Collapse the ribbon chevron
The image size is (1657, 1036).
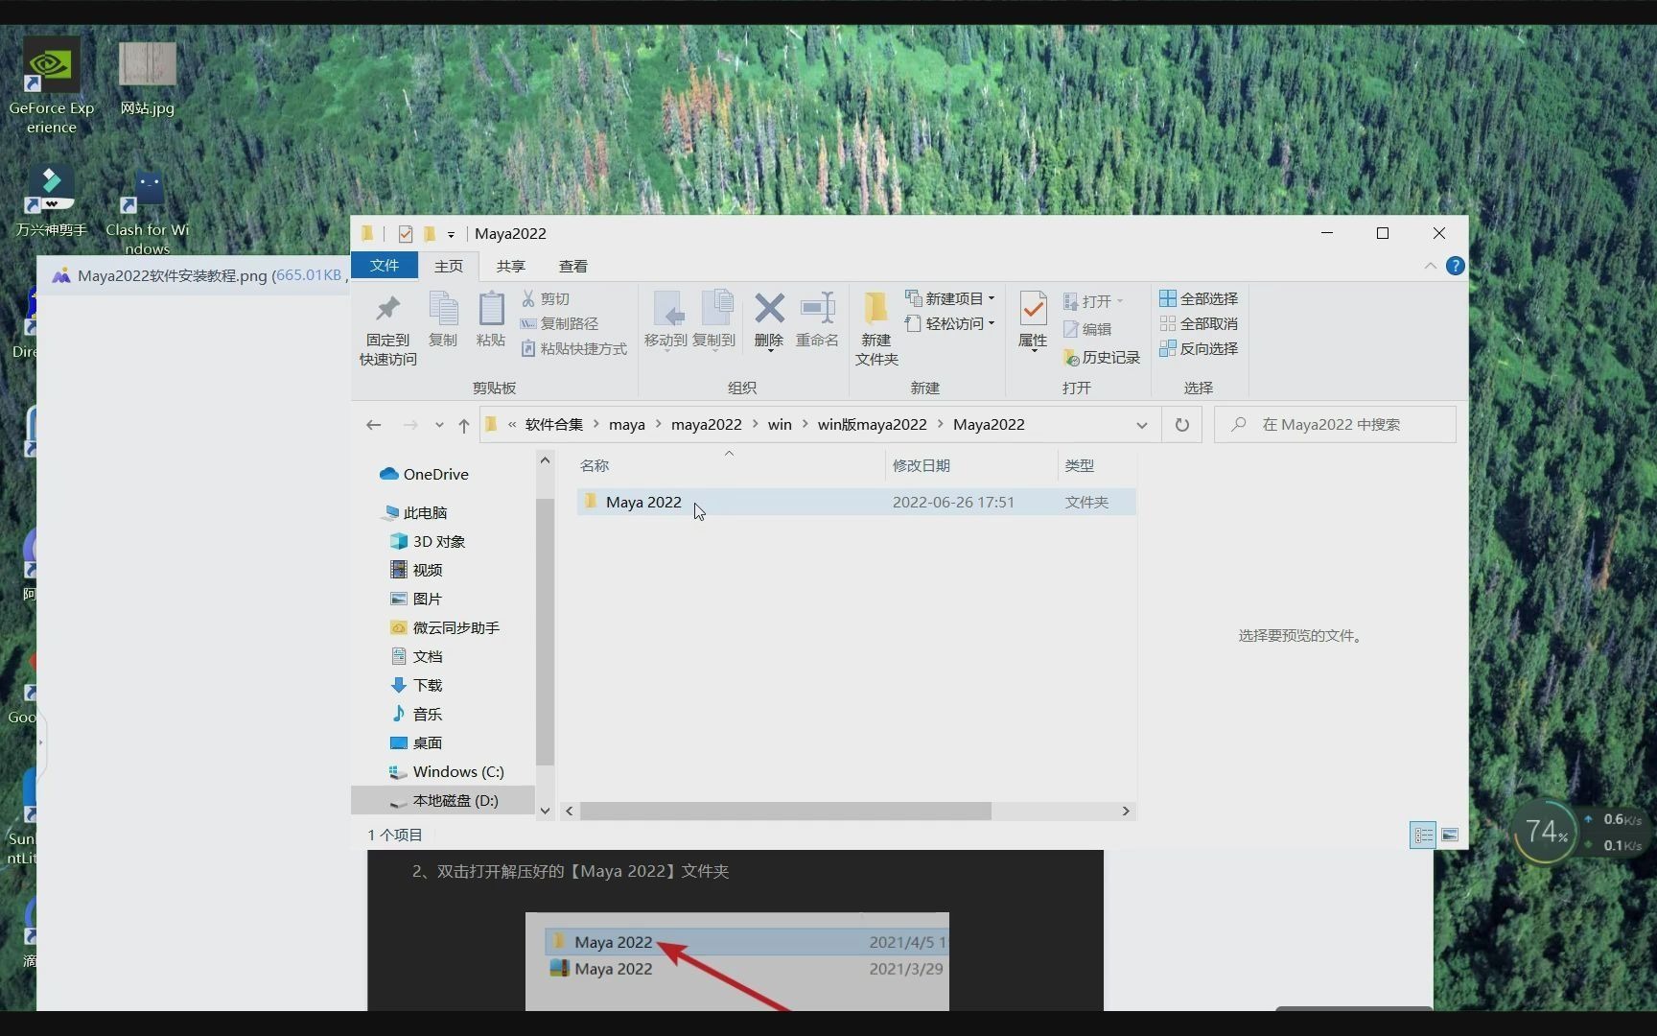click(x=1430, y=267)
